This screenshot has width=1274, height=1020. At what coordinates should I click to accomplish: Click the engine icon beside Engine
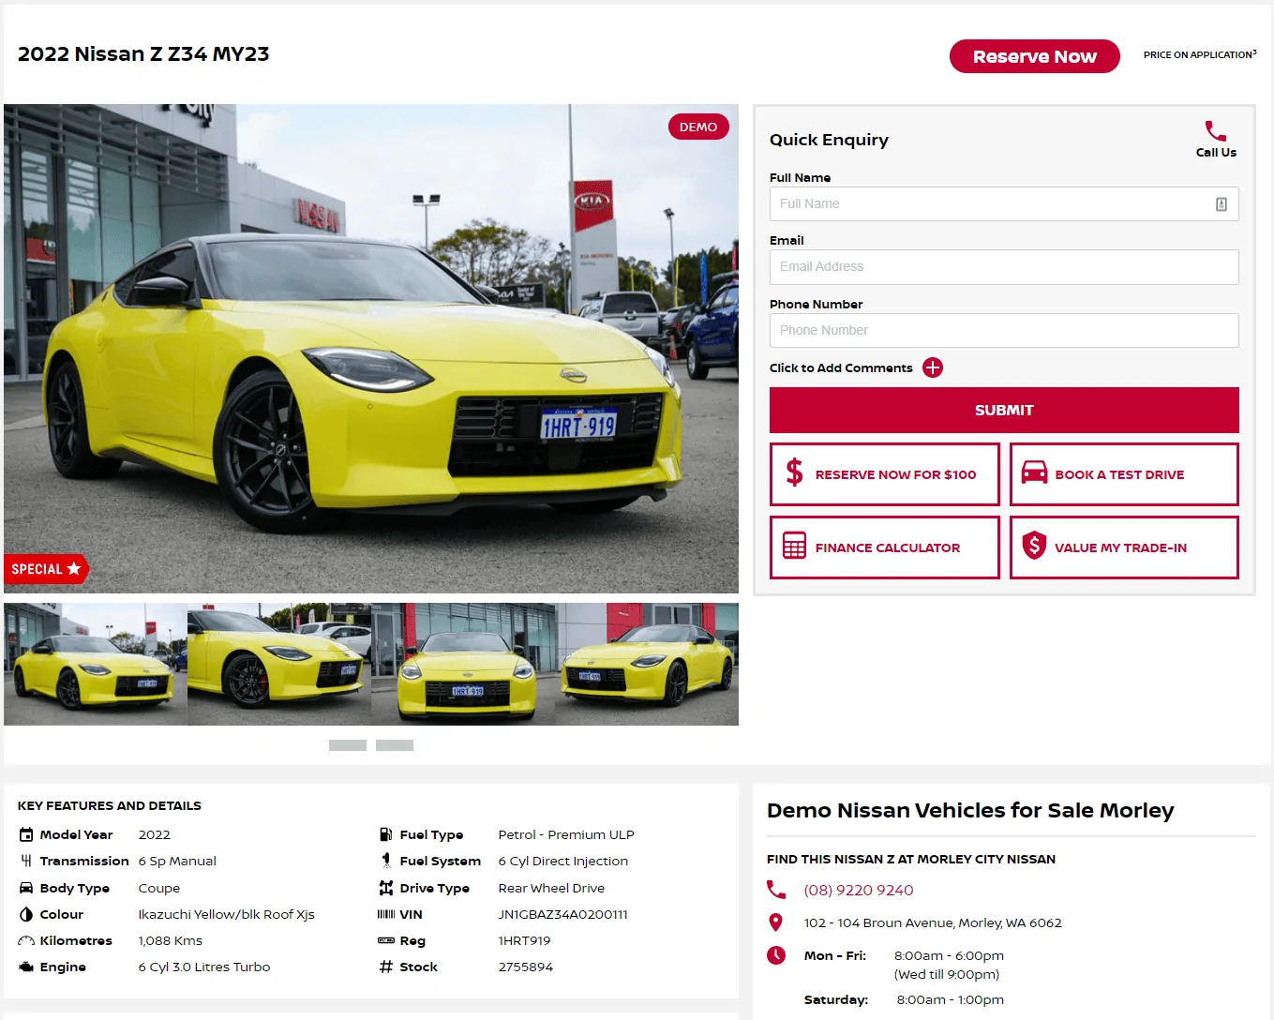click(26, 967)
